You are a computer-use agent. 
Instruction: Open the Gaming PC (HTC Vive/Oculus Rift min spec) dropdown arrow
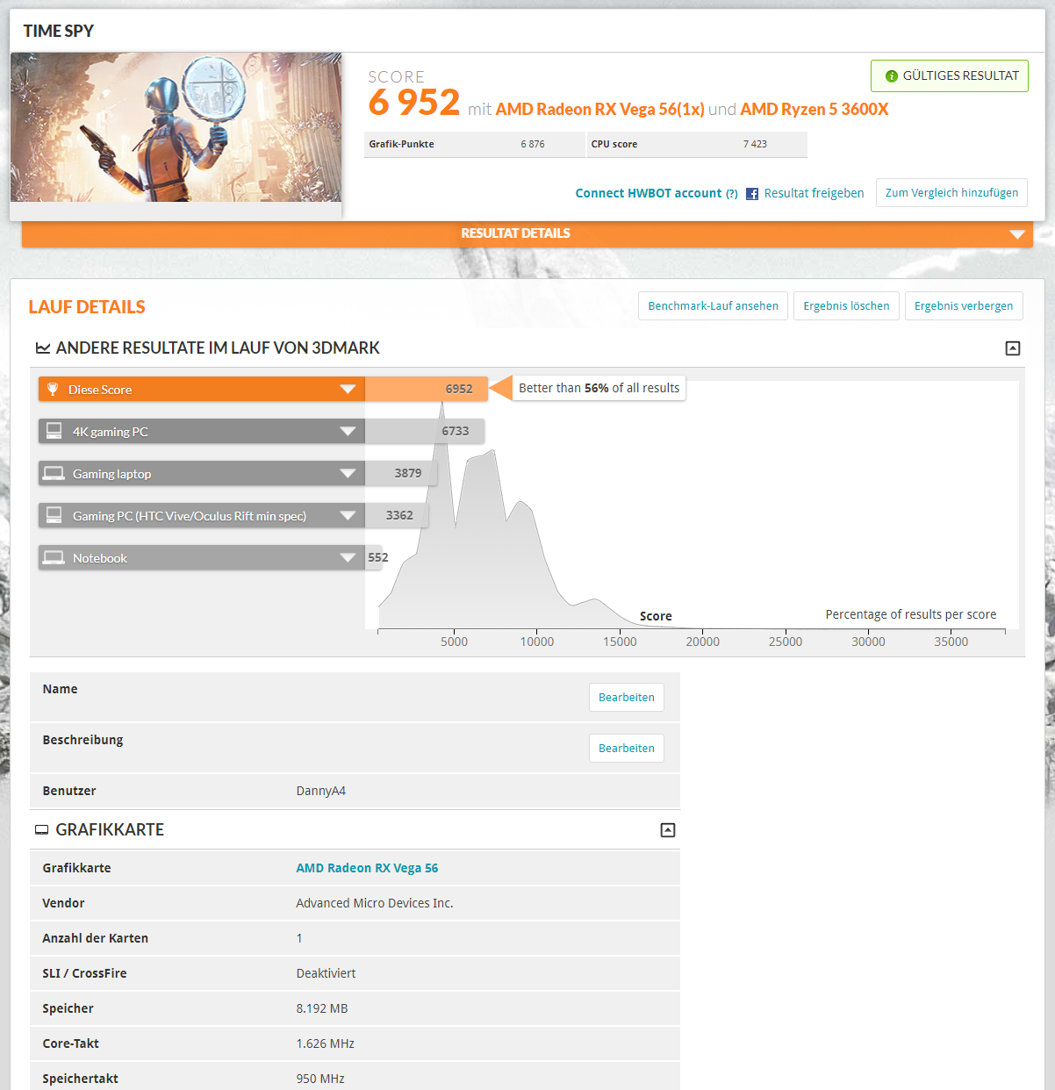pyautogui.click(x=348, y=515)
